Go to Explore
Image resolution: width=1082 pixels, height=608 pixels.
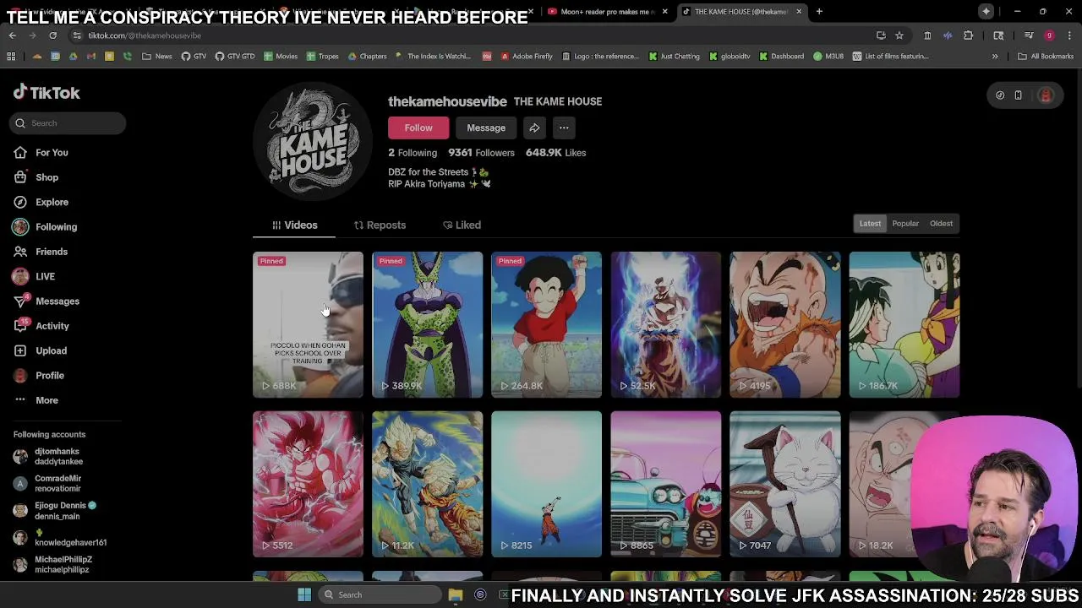coord(52,202)
